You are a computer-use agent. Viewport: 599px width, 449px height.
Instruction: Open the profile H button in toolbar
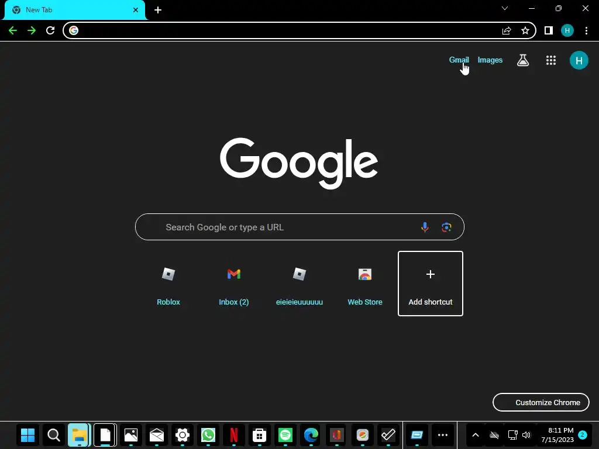567,30
